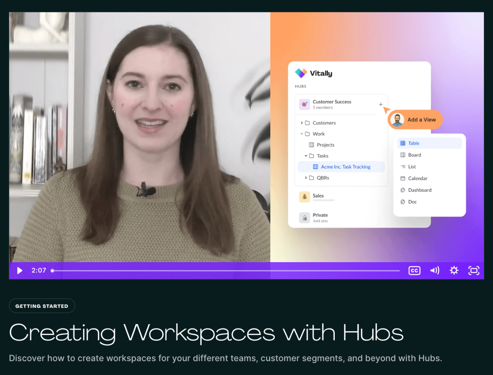Select Calendar view option

429,178
